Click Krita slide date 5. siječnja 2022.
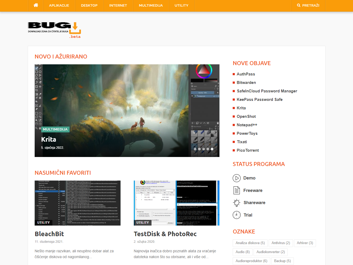The height and width of the screenshot is (265, 353). coord(52,148)
